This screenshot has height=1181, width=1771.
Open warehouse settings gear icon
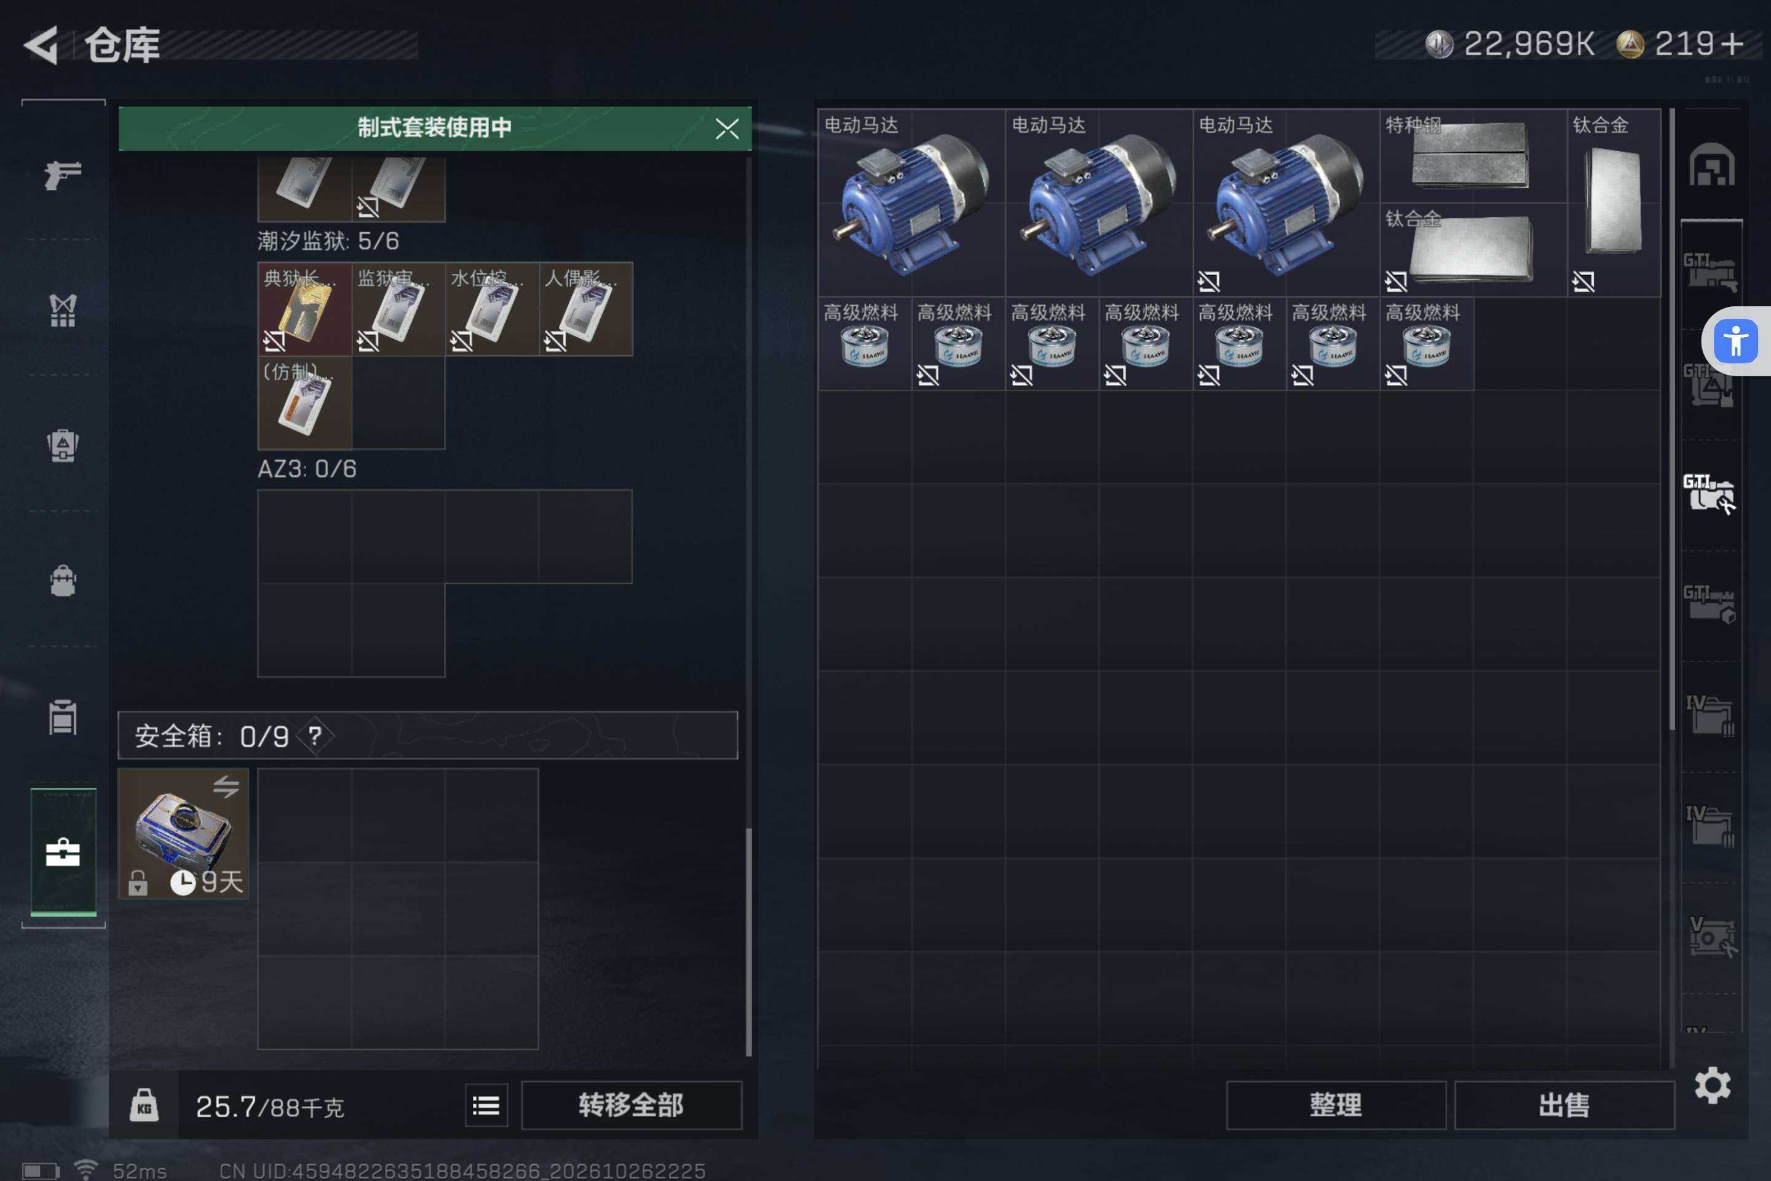pyautogui.click(x=1712, y=1085)
